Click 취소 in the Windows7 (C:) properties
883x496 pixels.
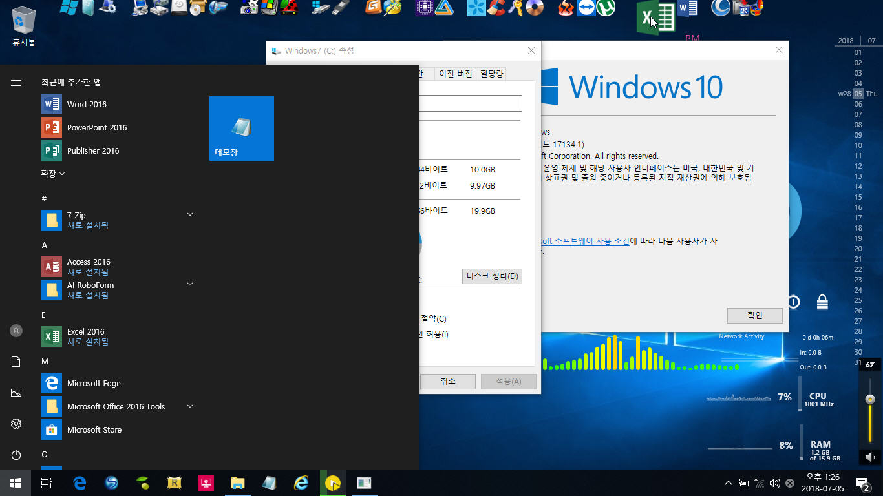click(448, 382)
